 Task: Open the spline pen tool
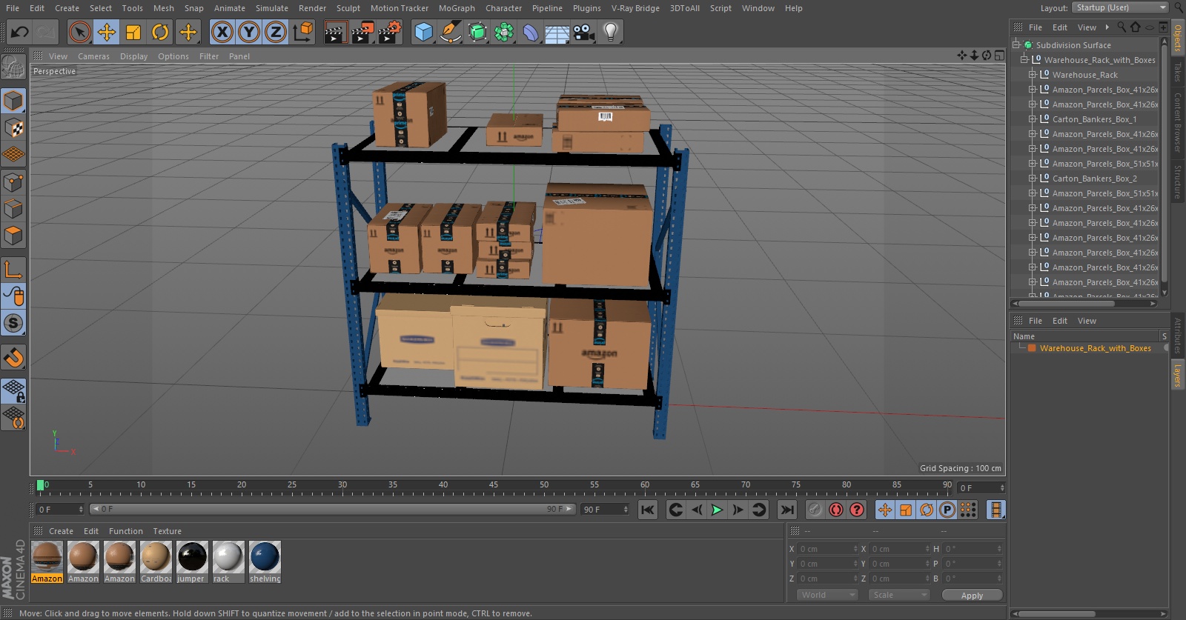coord(450,32)
